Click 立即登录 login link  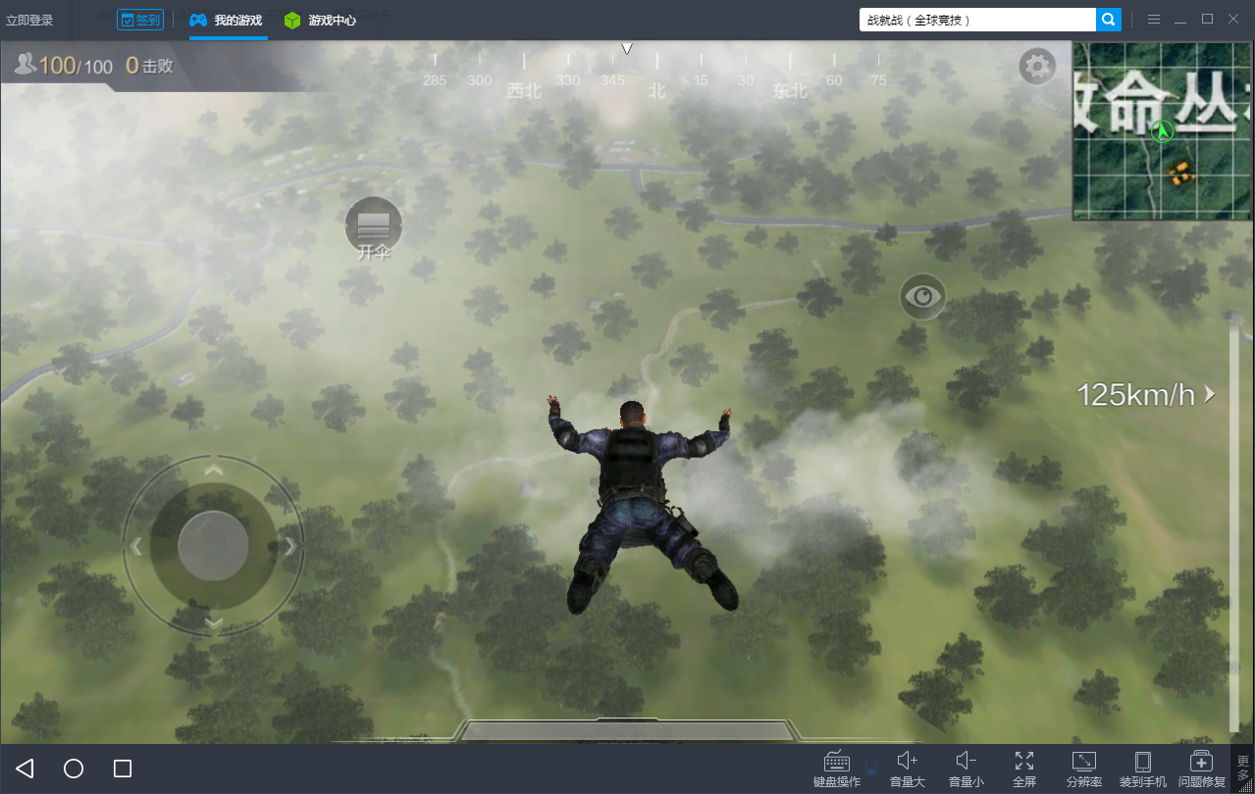(x=29, y=20)
